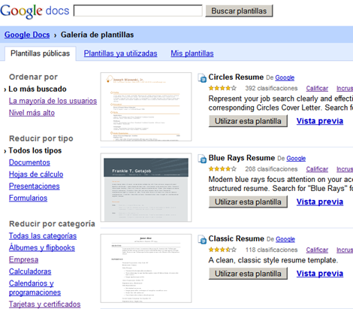Focus the template search input field
This screenshot has width=353, height=309.
(x=138, y=11)
